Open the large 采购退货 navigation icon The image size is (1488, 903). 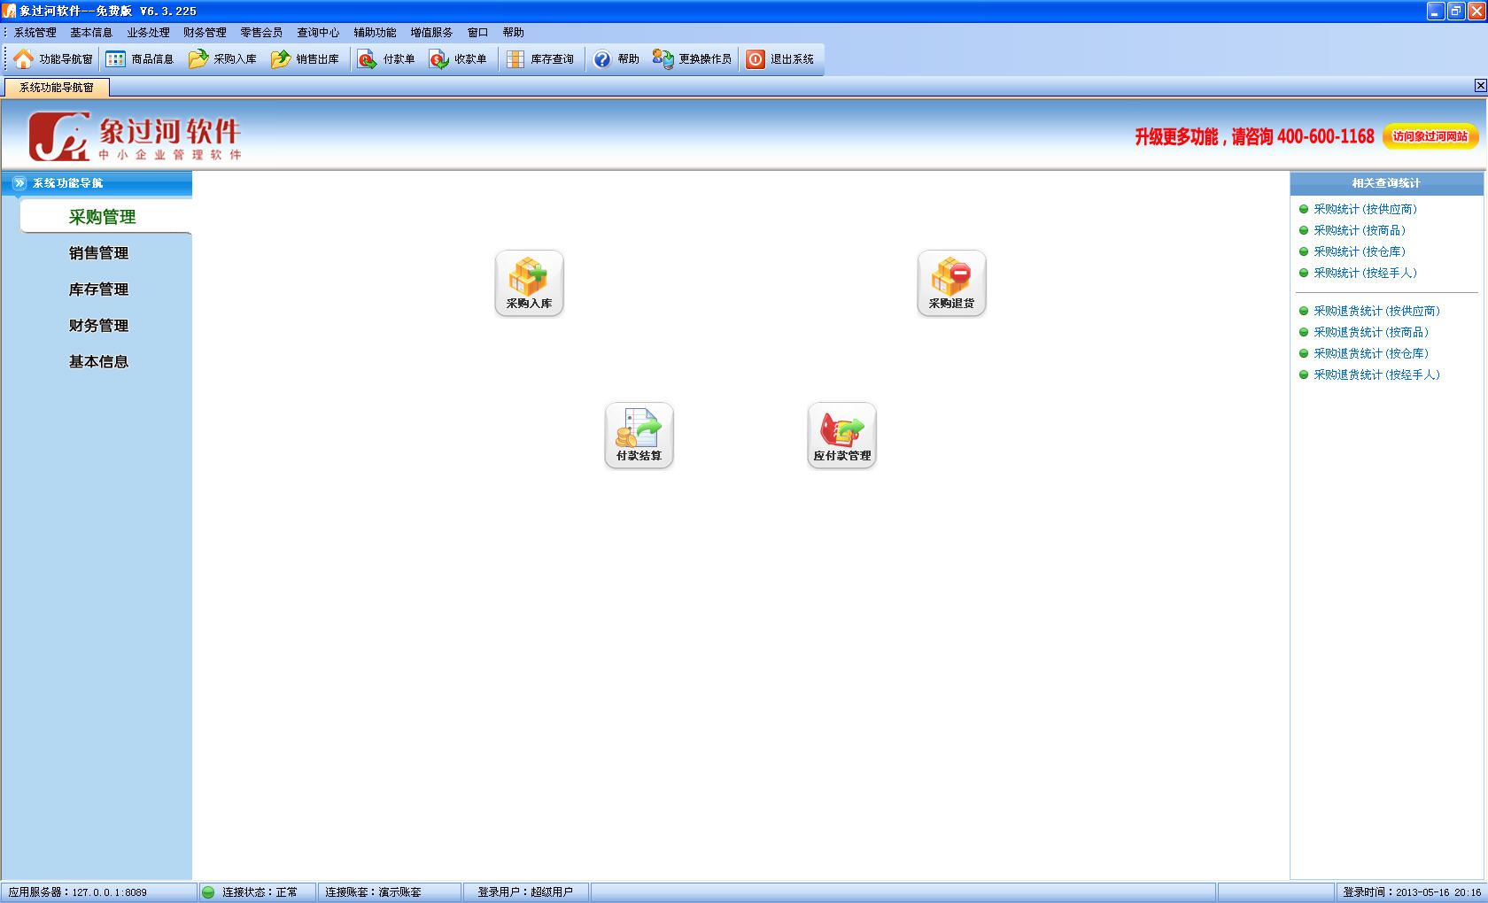point(951,283)
